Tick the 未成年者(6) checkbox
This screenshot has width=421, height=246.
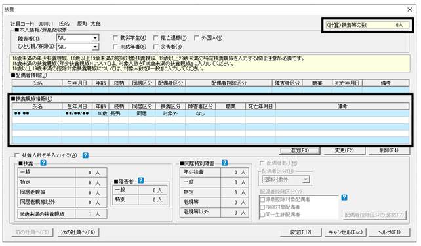pyautogui.click(x=115, y=47)
